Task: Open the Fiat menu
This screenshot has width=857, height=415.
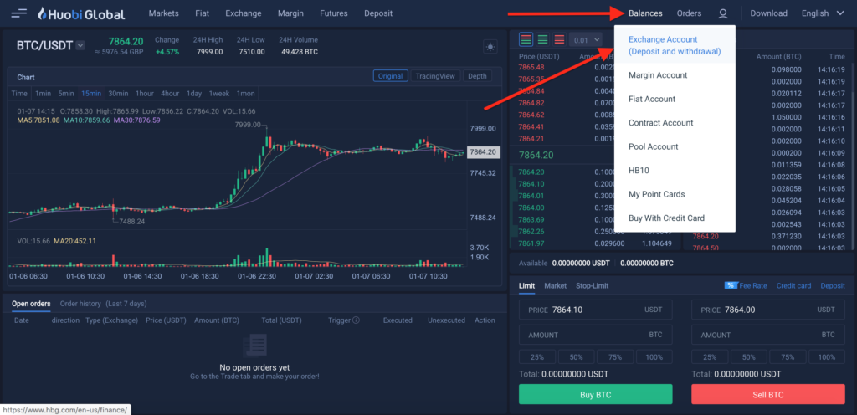Action: [203, 13]
